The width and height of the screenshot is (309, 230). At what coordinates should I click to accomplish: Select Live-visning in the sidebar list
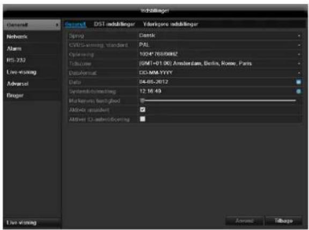click(32, 72)
